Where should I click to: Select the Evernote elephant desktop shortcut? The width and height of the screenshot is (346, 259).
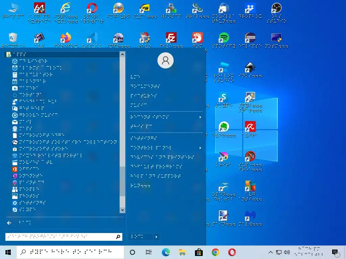pyautogui.click(x=224, y=129)
